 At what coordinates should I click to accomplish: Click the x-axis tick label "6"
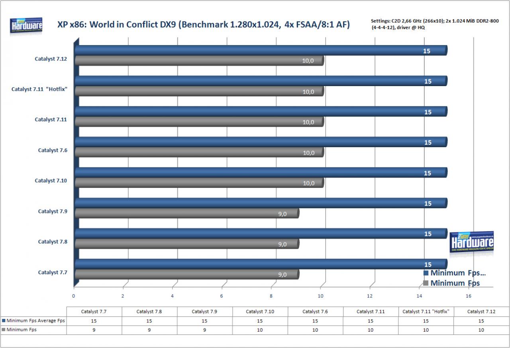coord(222,296)
